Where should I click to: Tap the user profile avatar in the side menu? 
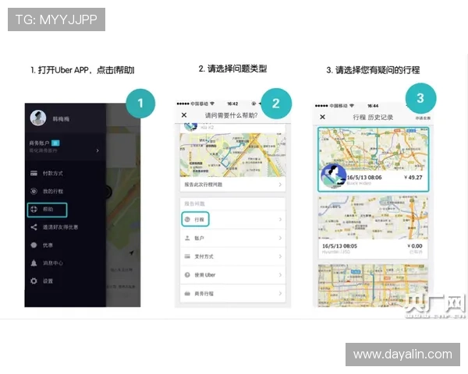(x=38, y=118)
